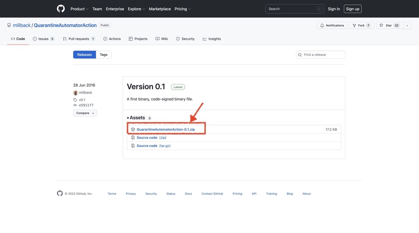Image resolution: width=419 pixels, height=233 pixels.
Task: Switch to the Insights tab
Action: tap(212, 39)
